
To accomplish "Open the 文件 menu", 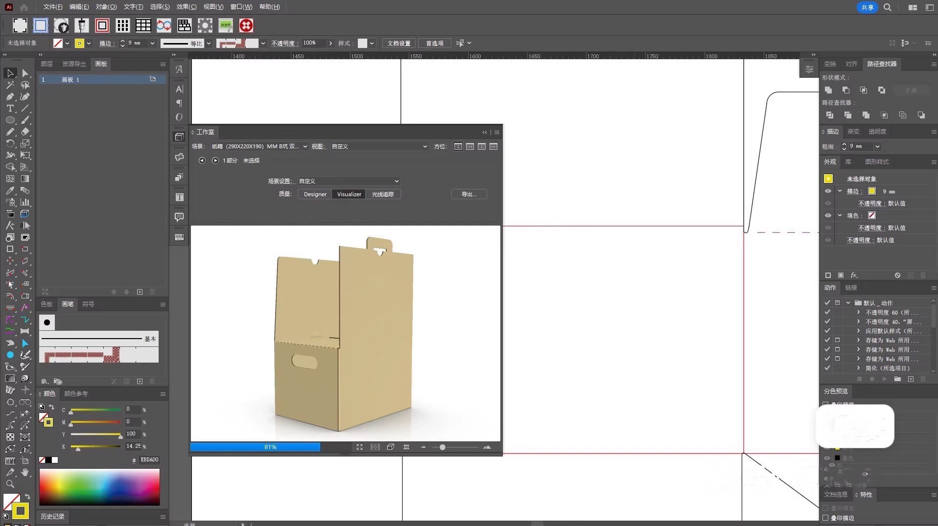I will 53,7.
